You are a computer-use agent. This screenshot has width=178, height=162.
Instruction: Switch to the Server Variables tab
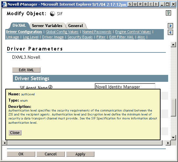47,26
